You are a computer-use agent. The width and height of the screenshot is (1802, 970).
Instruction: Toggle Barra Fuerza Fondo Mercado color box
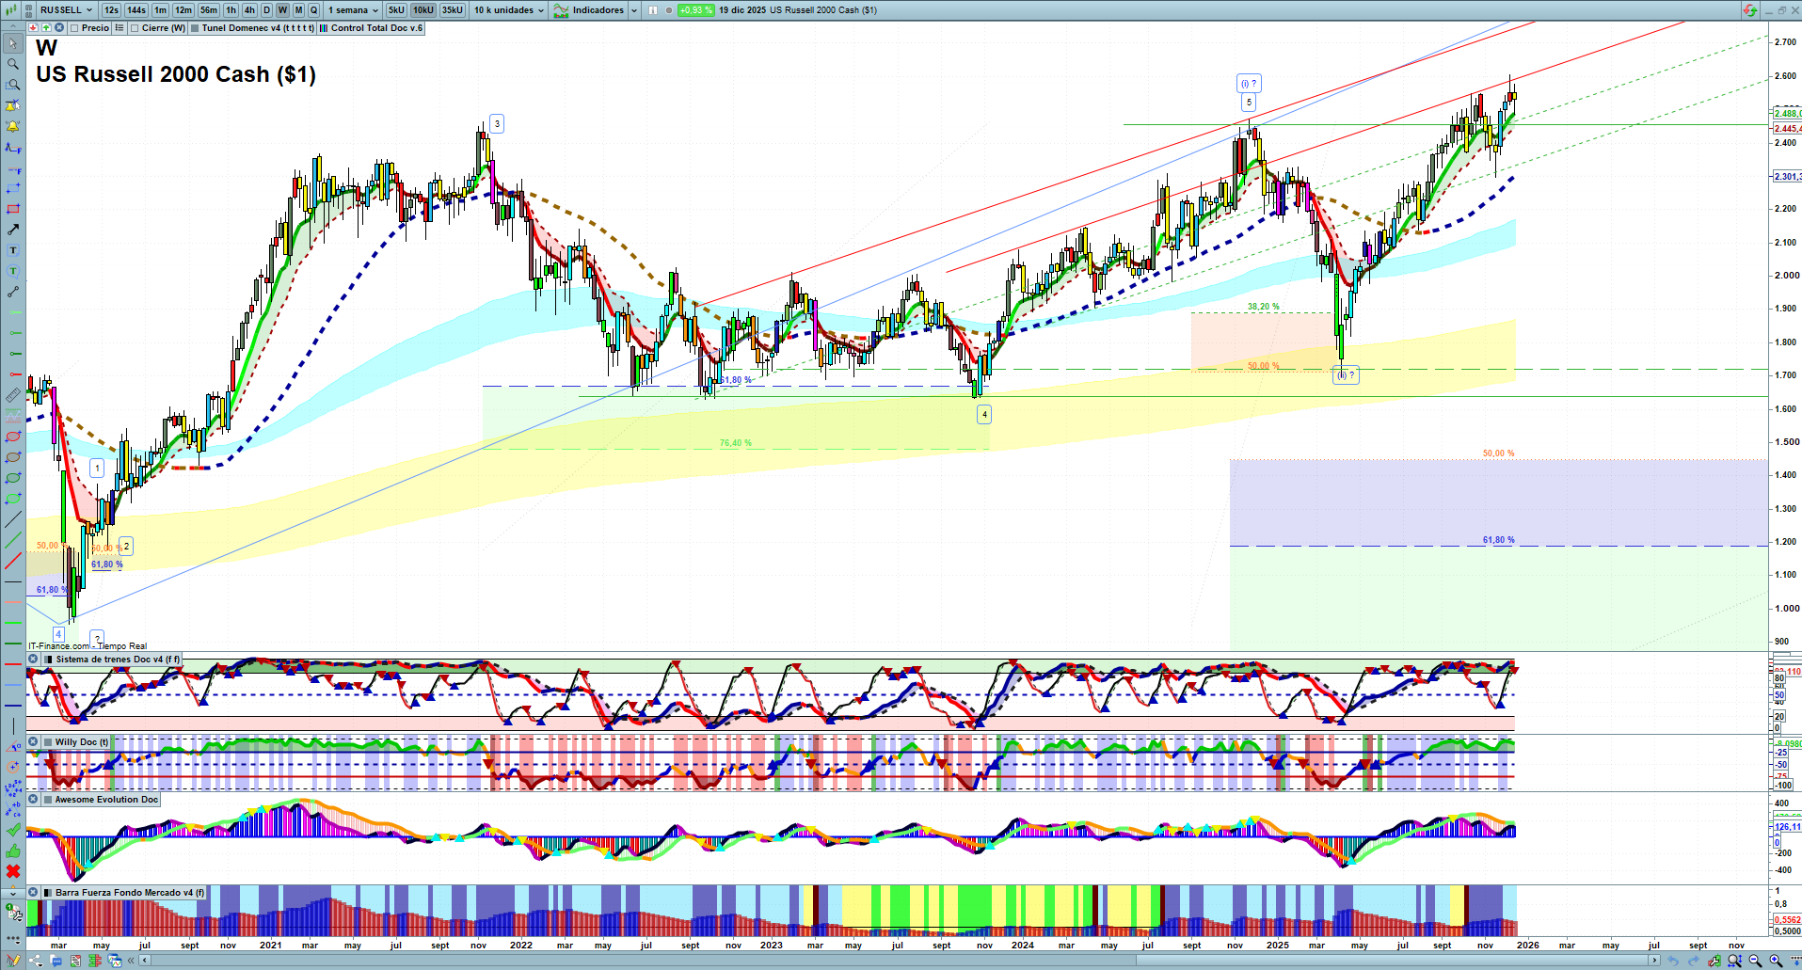[48, 893]
